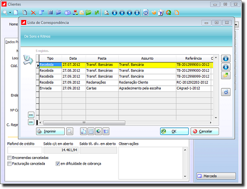Click the Cancelar button
247x189 pixels.
coord(205,131)
